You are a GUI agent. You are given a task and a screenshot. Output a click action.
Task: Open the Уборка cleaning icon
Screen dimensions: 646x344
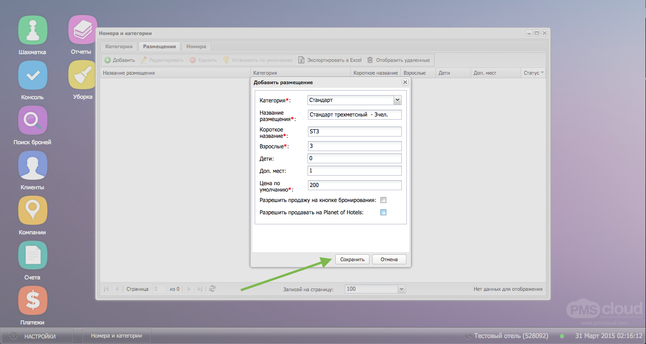82,75
